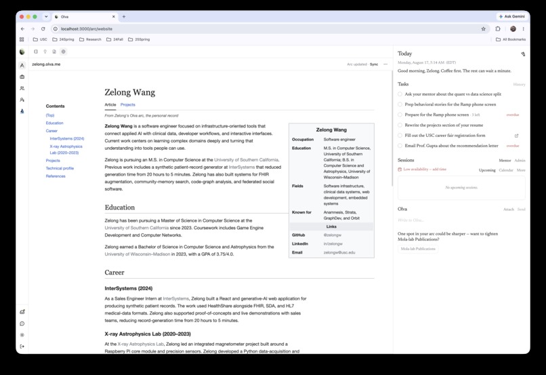546x375 pixels.
Task: Open the All Bookmarks folder
Action: (511, 39)
